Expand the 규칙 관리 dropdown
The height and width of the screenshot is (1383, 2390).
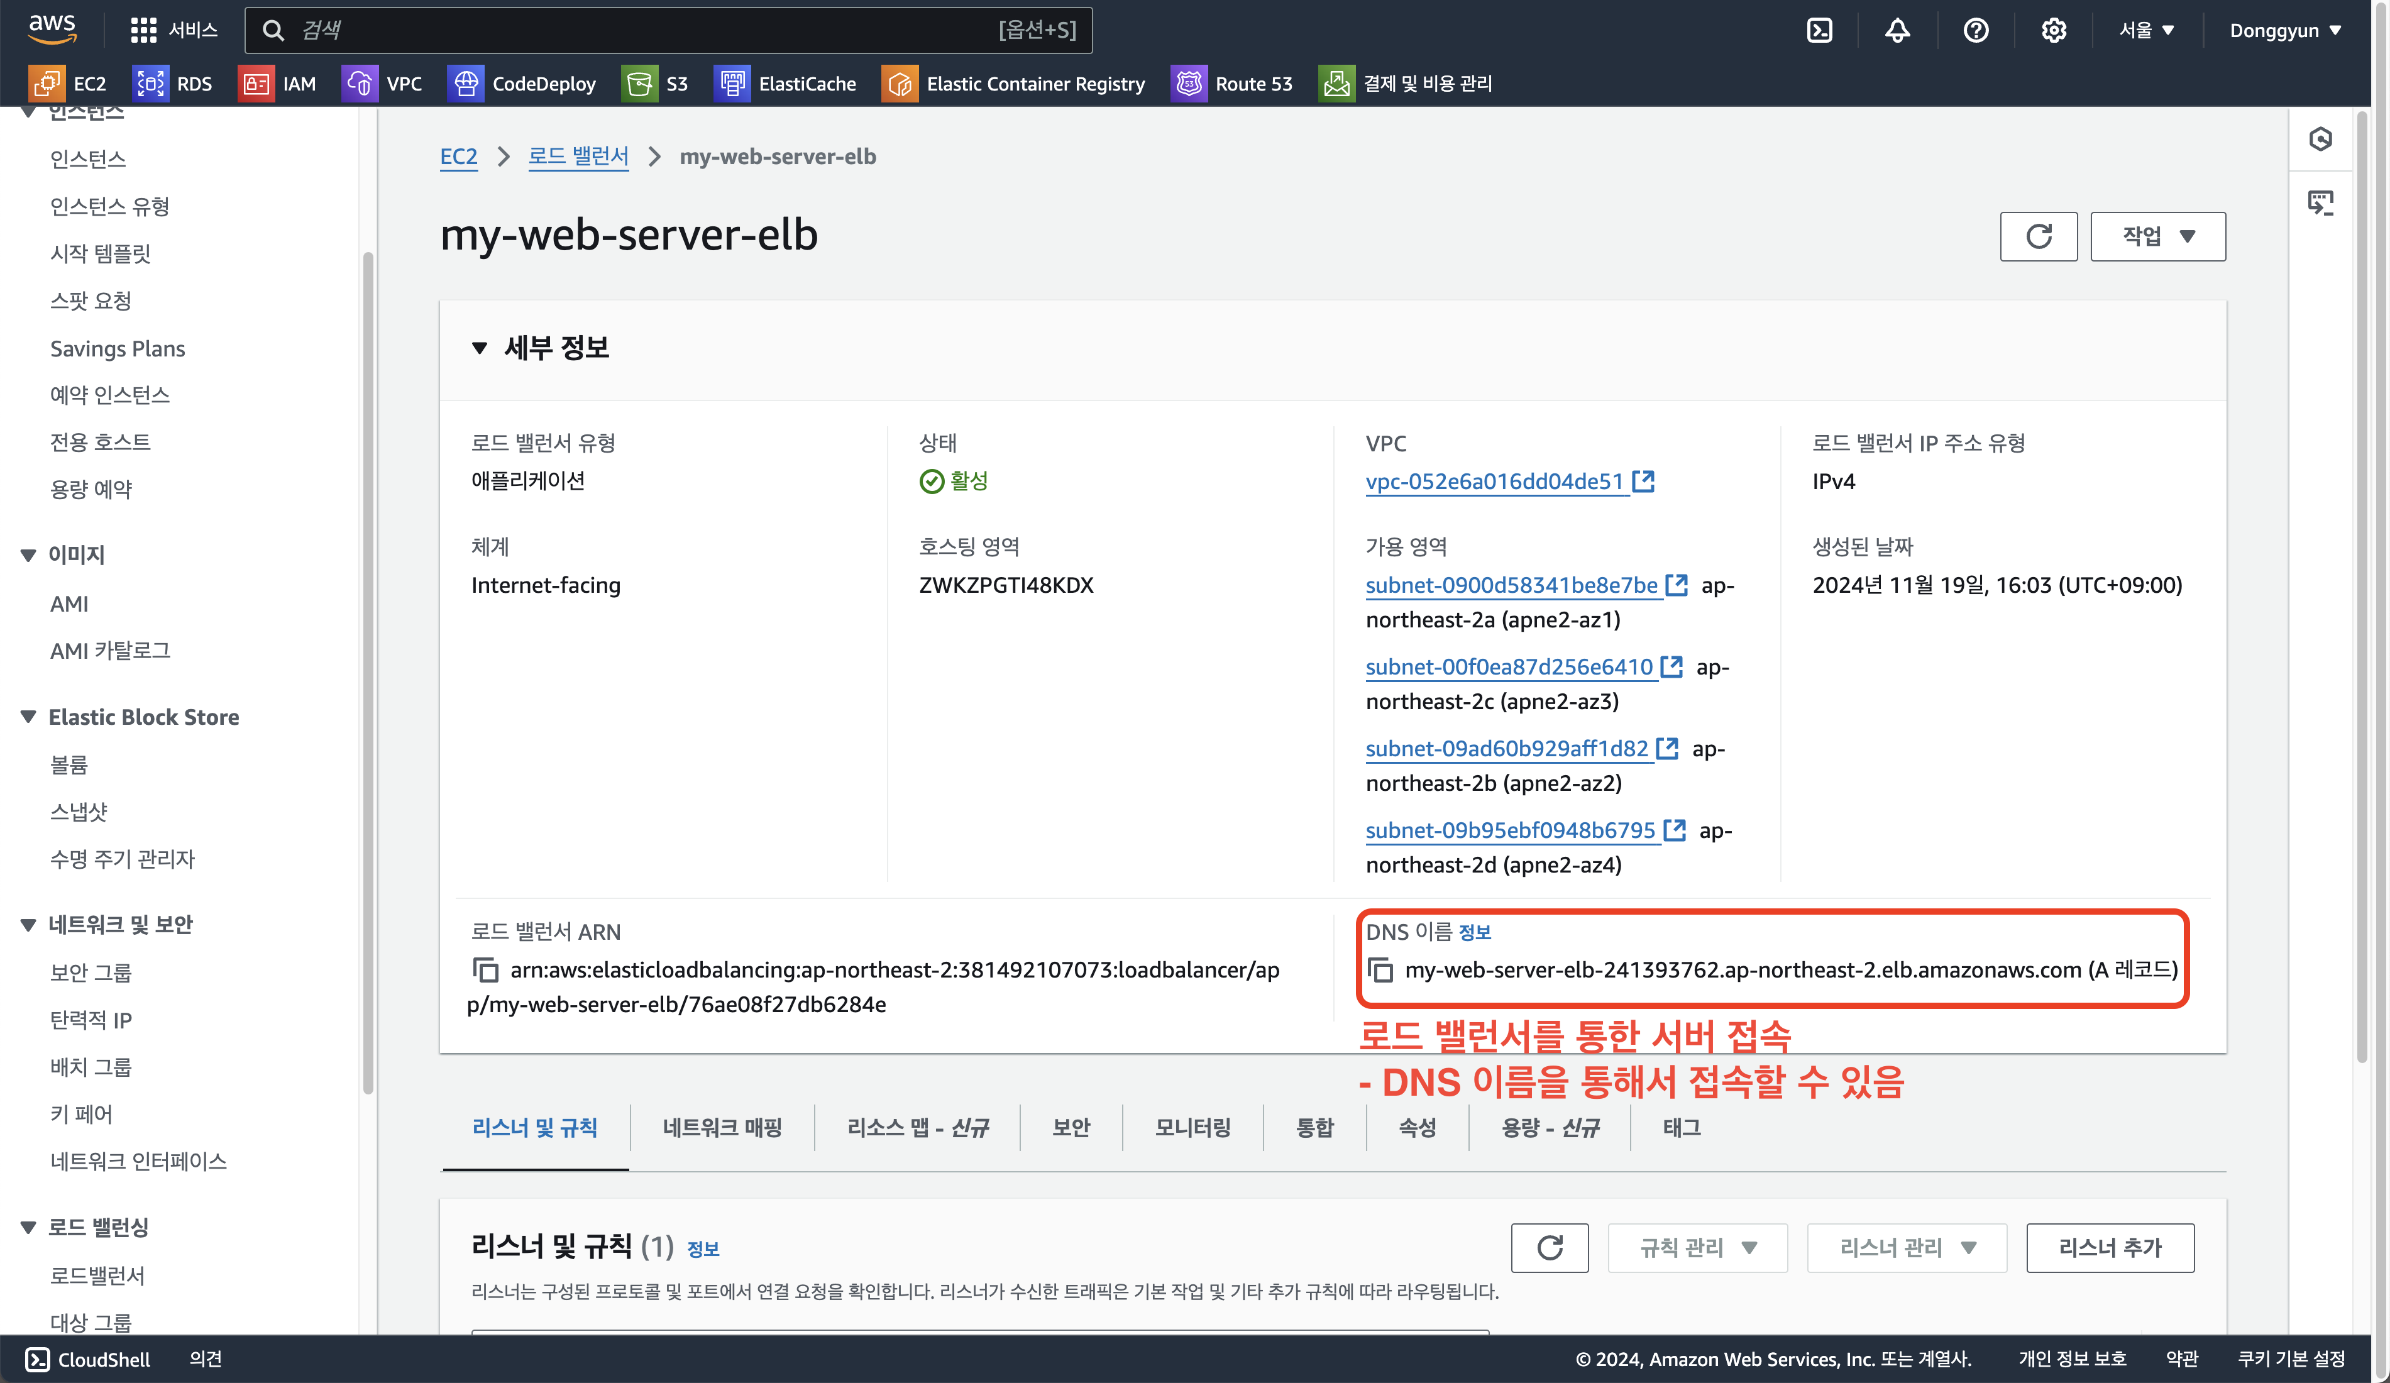click(x=1698, y=1247)
